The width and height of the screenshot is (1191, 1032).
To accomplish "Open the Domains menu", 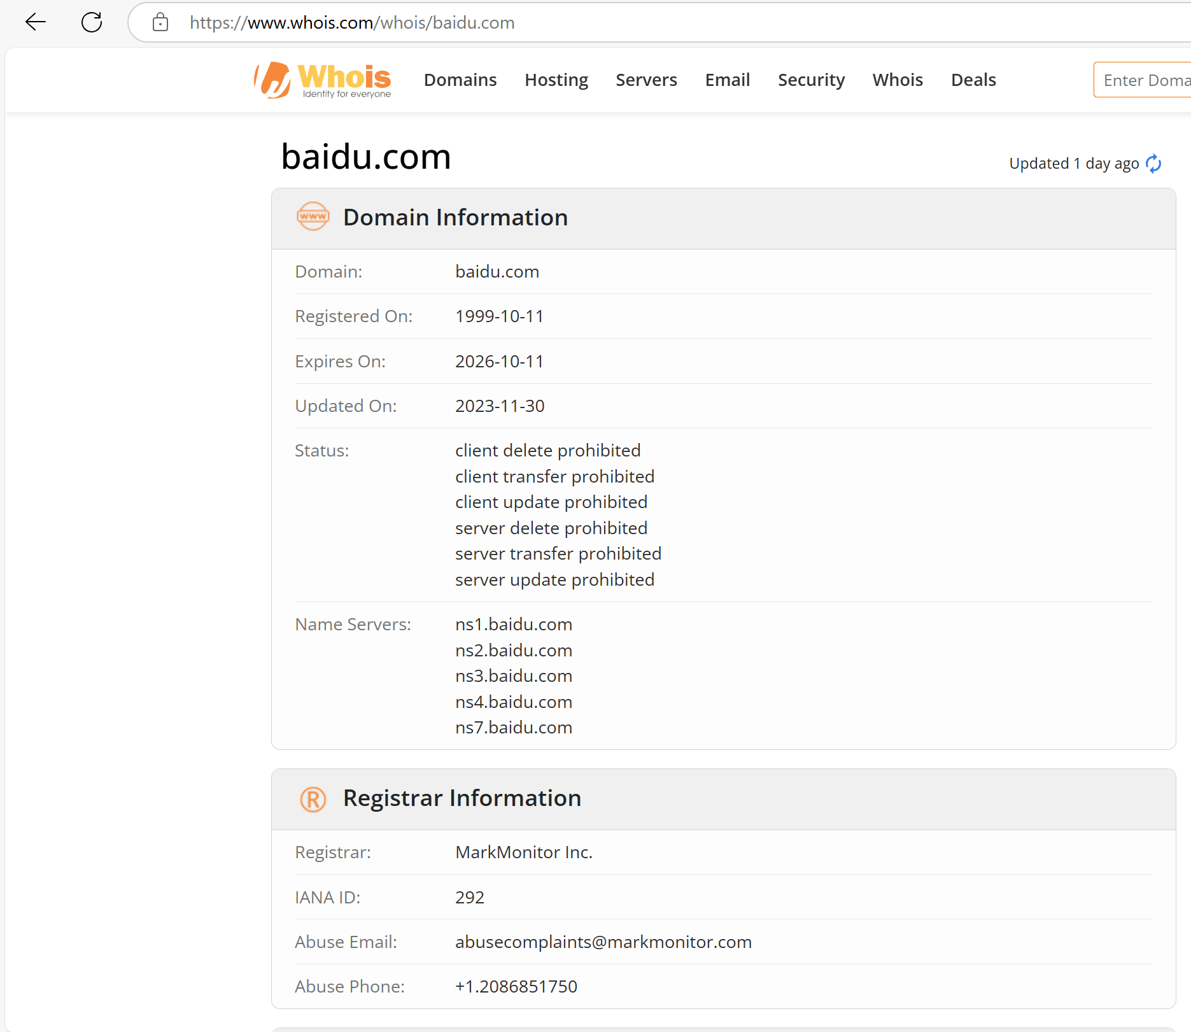I will pyautogui.click(x=460, y=80).
